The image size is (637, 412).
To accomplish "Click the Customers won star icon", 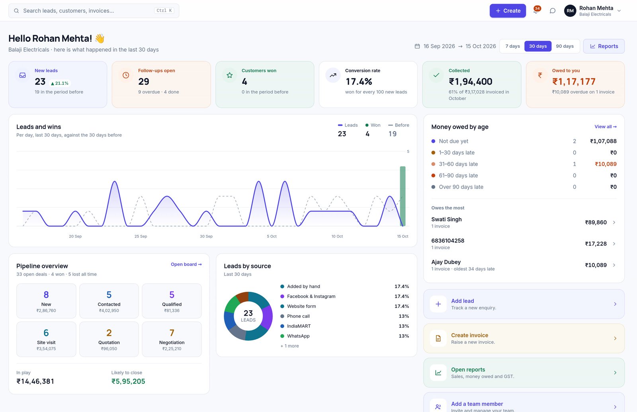I will (x=229, y=75).
